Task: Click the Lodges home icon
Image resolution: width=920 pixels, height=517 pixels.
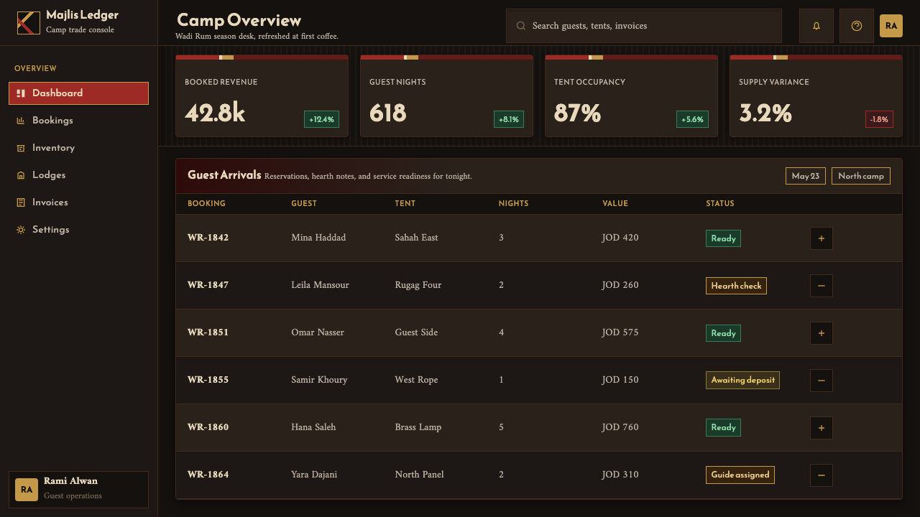Action: tap(21, 175)
